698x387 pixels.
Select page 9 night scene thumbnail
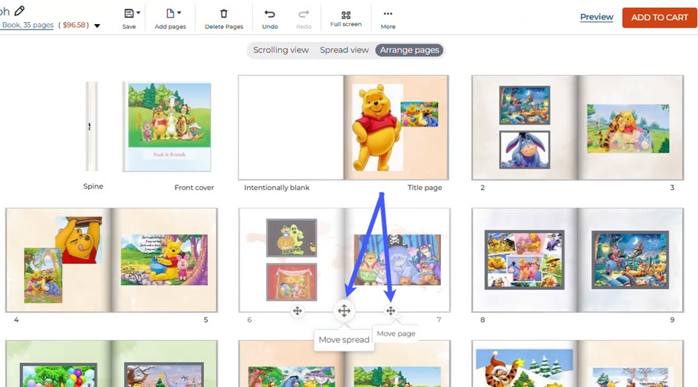click(630, 260)
